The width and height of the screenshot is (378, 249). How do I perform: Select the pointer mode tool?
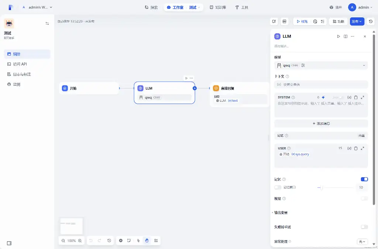tap(138, 240)
